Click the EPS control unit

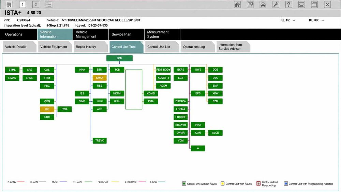(198, 93)
